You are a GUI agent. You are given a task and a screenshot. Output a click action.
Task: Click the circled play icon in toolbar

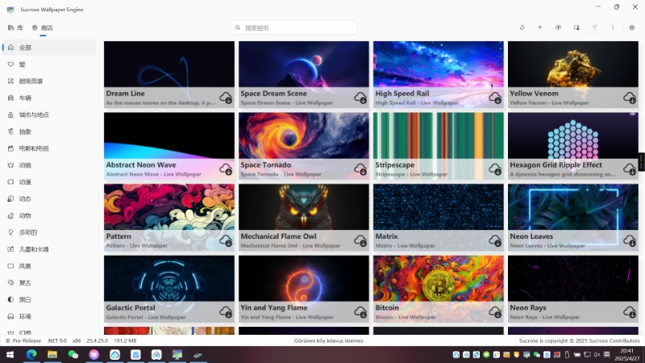click(558, 27)
